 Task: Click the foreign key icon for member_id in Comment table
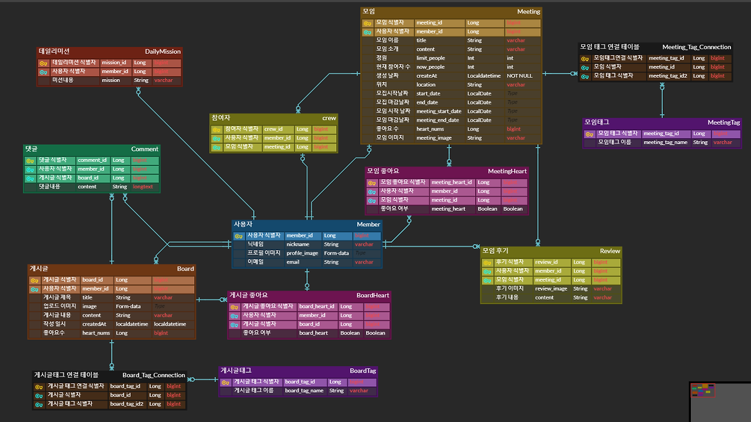[x=30, y=169]
